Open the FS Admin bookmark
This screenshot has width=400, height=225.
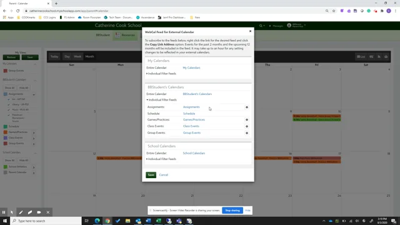click(67, 17)
